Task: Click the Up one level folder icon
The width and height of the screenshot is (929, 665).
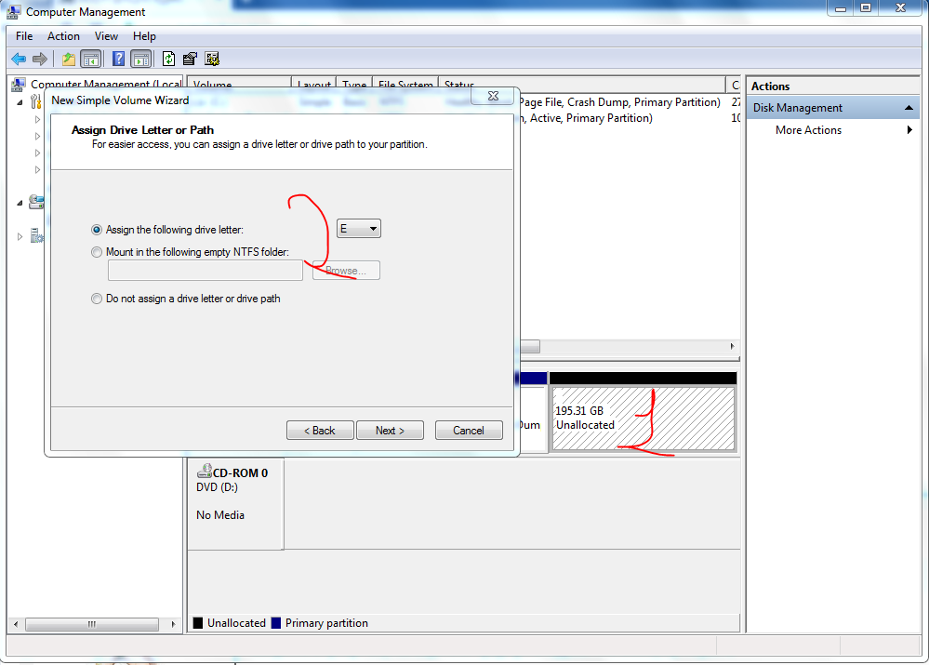Action: pos(68,59)
